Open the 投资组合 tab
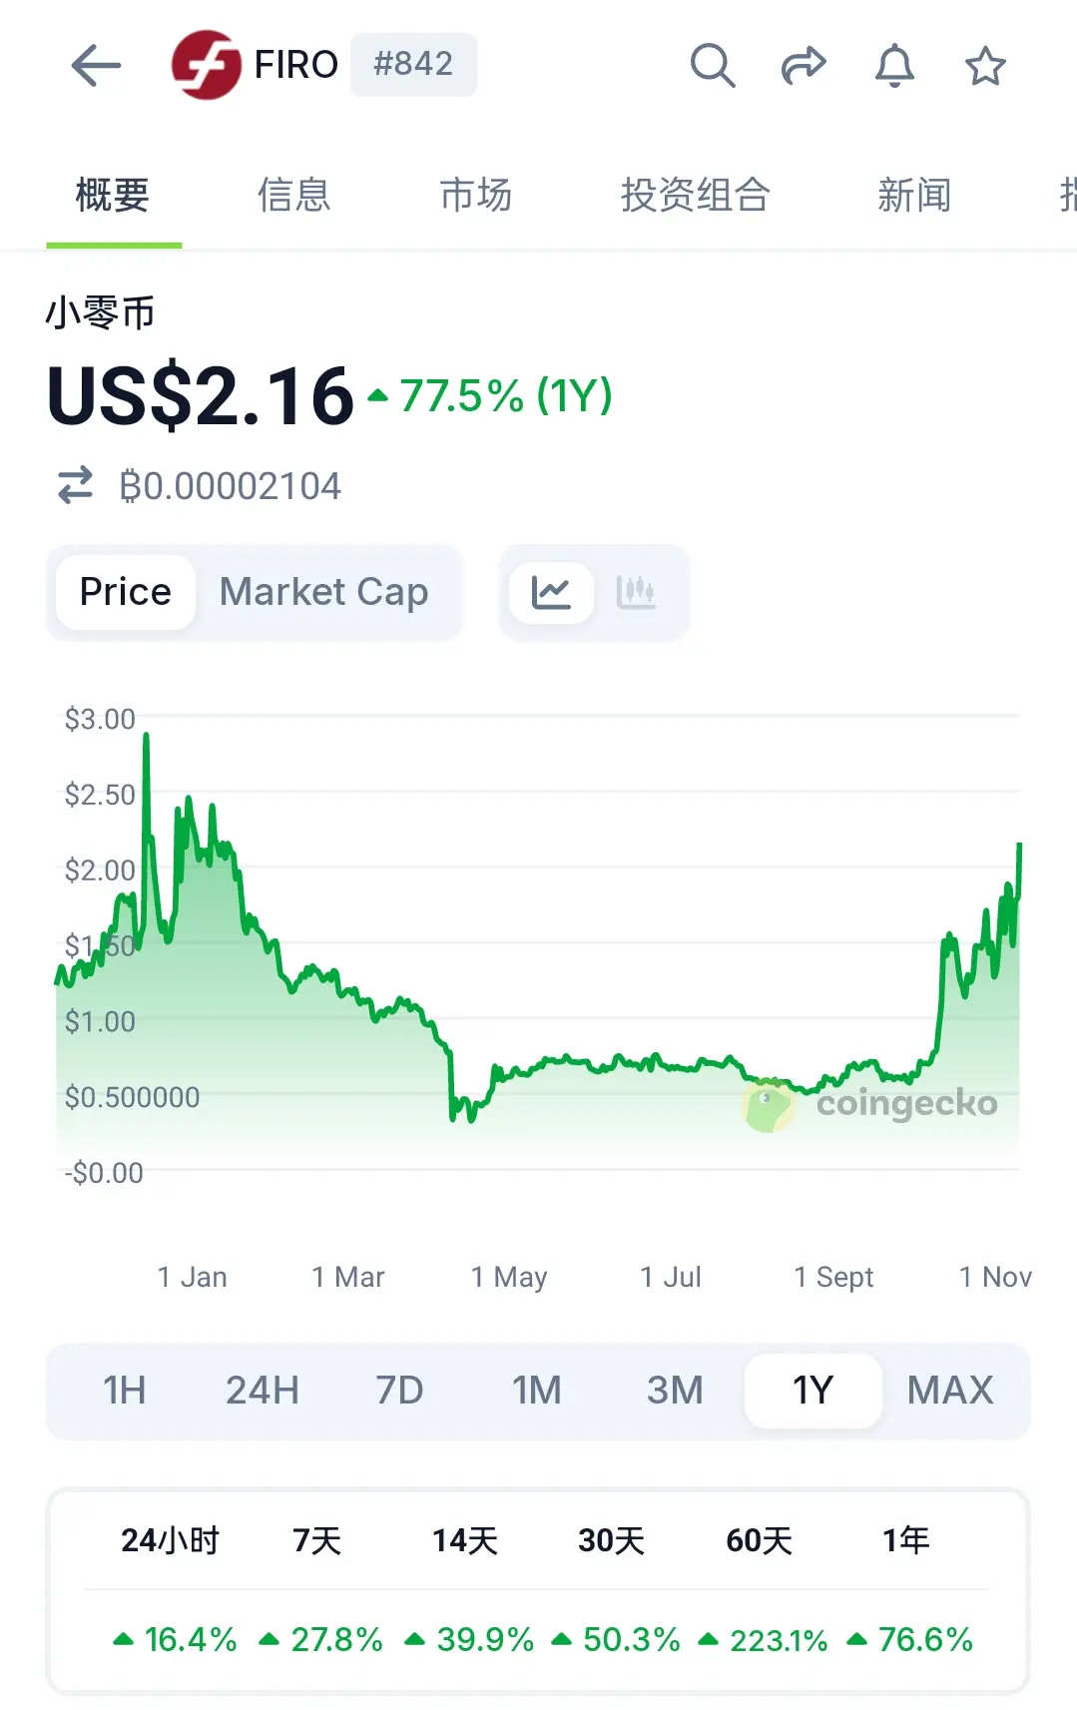 (x=695, y=195)
